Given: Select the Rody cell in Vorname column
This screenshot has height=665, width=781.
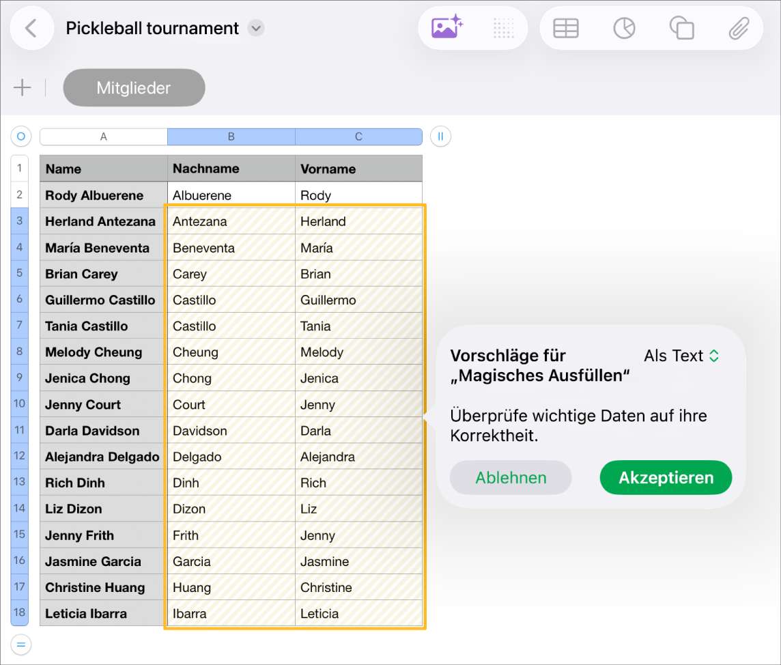Looking at the screenshot, I should (358, 195).
